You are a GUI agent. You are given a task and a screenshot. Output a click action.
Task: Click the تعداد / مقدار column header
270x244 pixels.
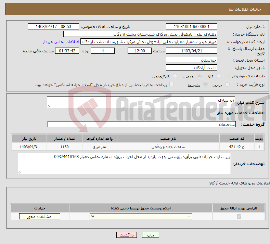pyautogui.click(x=64, y=139)
